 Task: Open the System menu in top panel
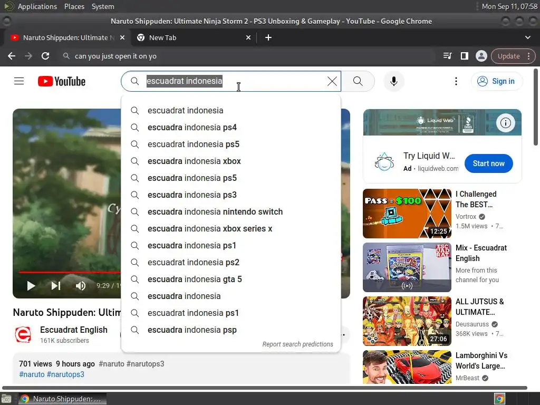coord(103,6)
